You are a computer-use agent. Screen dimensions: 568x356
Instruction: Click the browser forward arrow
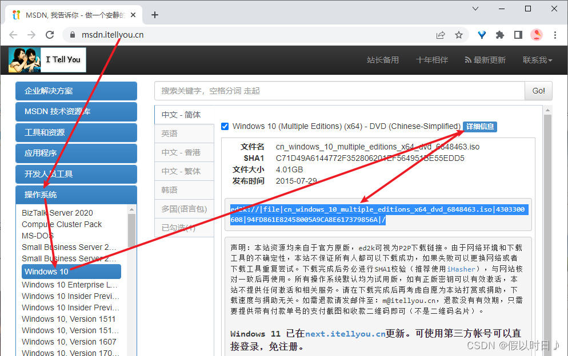[x=31, y=35]
